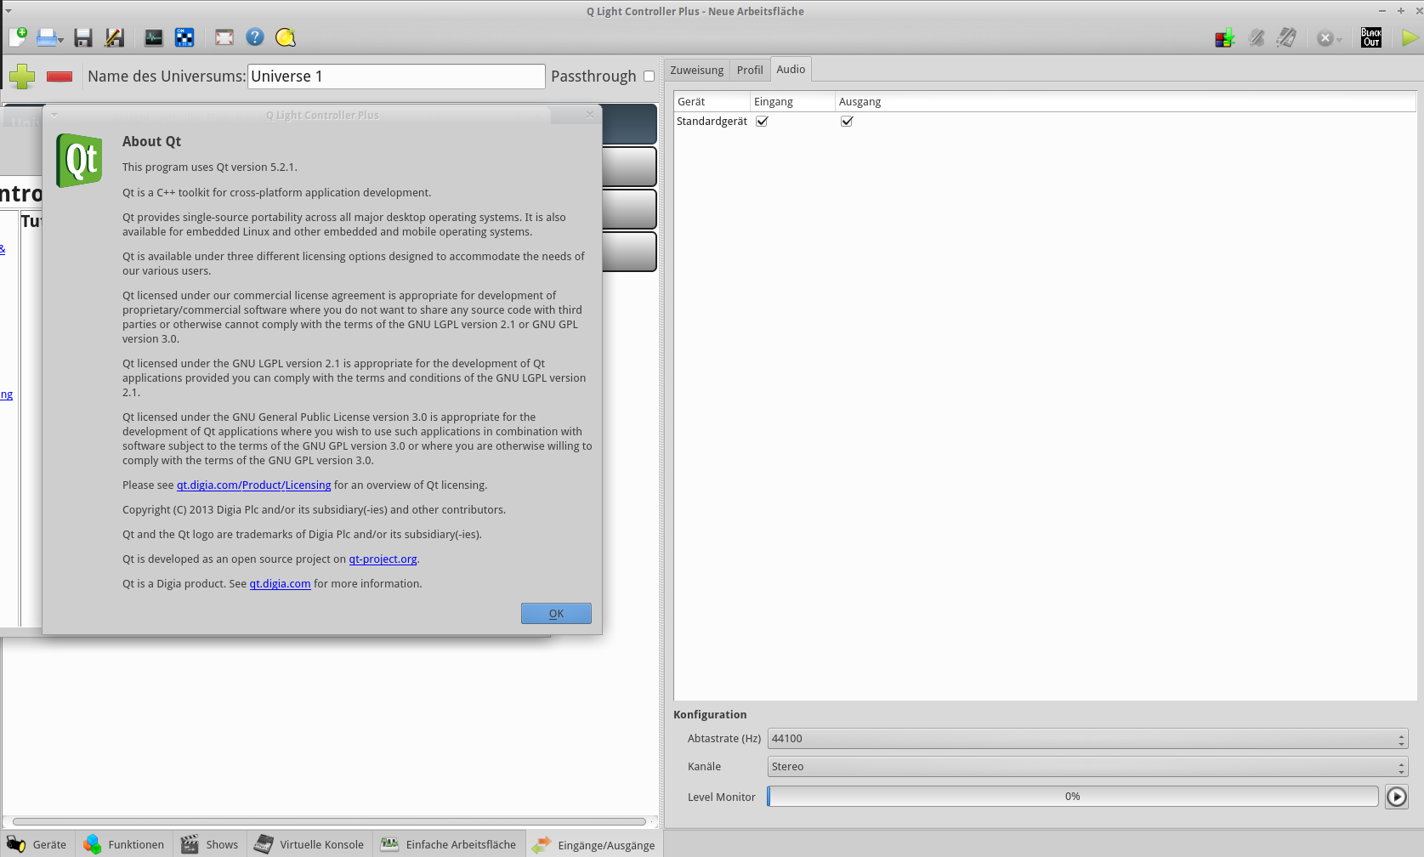
Task: Click the Gerät column header
Action: point(712,102)
